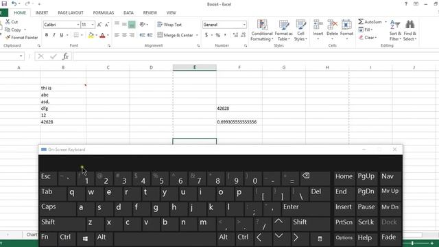Apply red font color A
This screenshot has width=439, height=247.
pyautogui.click(x=102, y=35)
